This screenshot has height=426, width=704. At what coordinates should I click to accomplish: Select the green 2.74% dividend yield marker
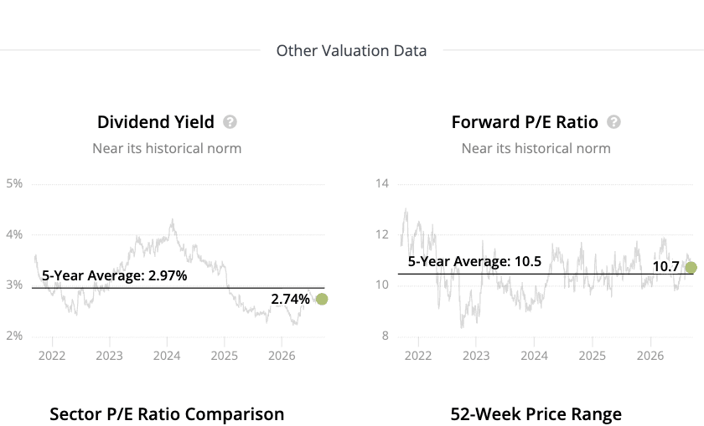point(322,299)
